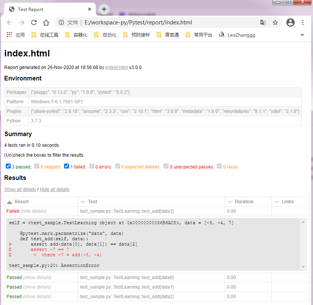Open the pytest-html link
The width and height of the screenshot is (313, 305).
pyautogui.click(x=117, y=67)
